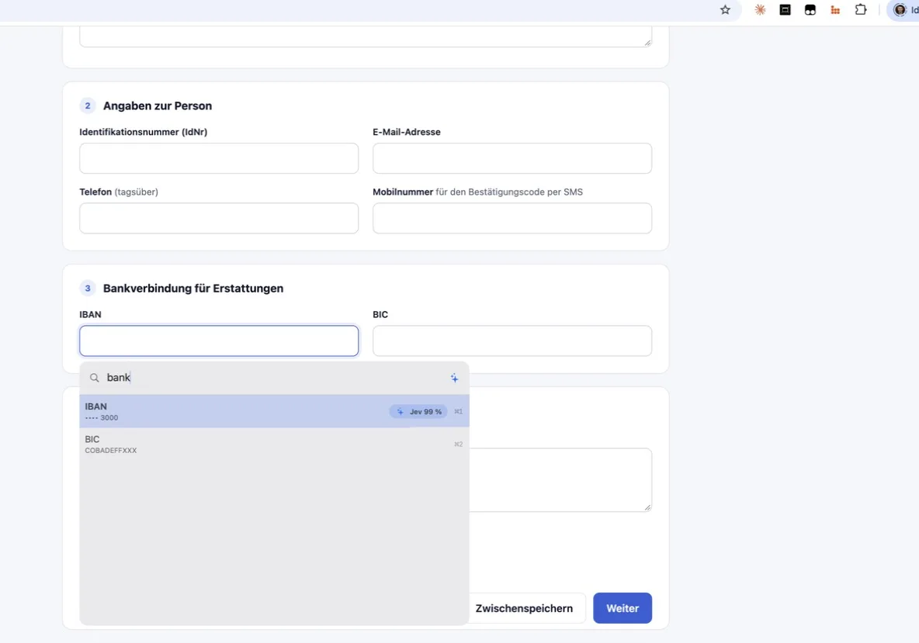Focus the Mobilnummer input field
The height and width of the screenshot is (643, 919).
[x=512, y=218]
